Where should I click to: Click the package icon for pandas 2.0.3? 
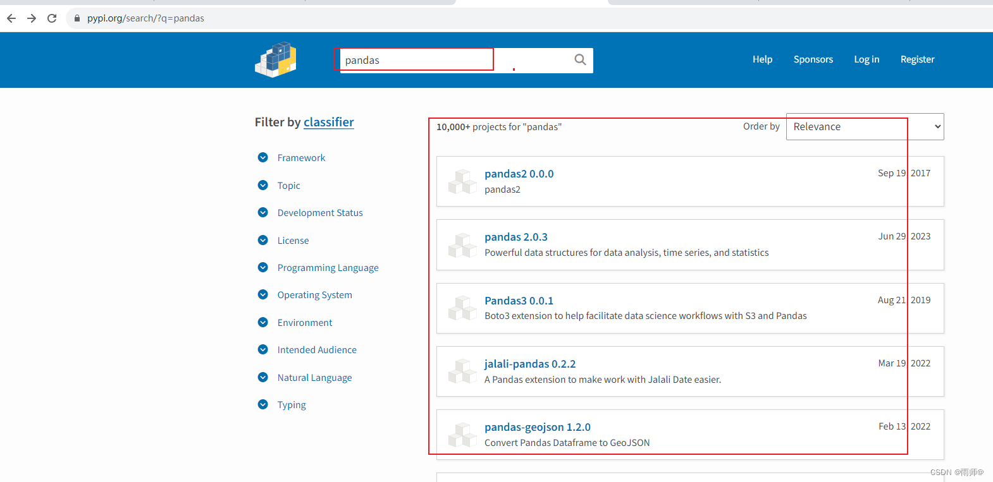pyautogui.click(x=462, y=245)
